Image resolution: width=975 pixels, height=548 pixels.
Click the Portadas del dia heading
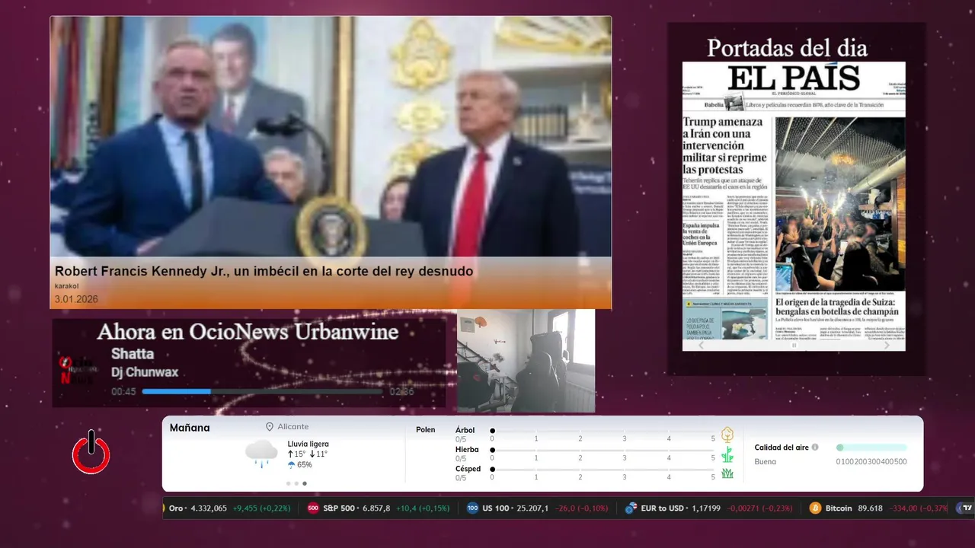(787, 48)
